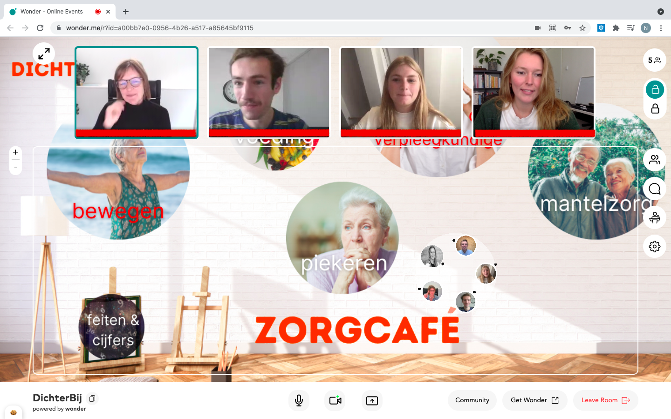The width and height of the screenshot is (671, 419).
Task: Open the Chrome browser menu
Action: (661, 28)
